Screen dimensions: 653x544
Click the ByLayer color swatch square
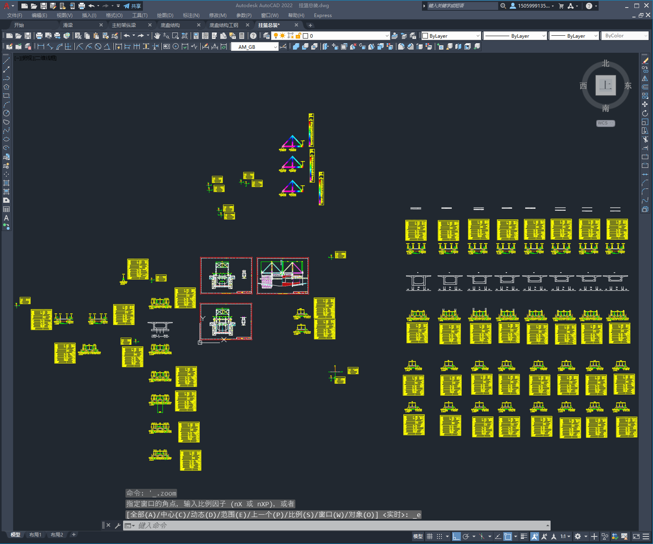(425, 36)
